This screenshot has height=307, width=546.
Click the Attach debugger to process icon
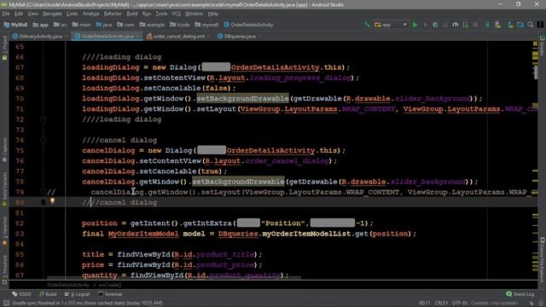[x=466, y=25]
